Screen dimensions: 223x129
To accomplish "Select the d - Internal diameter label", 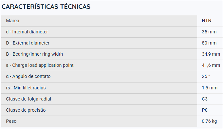I will pyautogui.click(x=27, y=32).
